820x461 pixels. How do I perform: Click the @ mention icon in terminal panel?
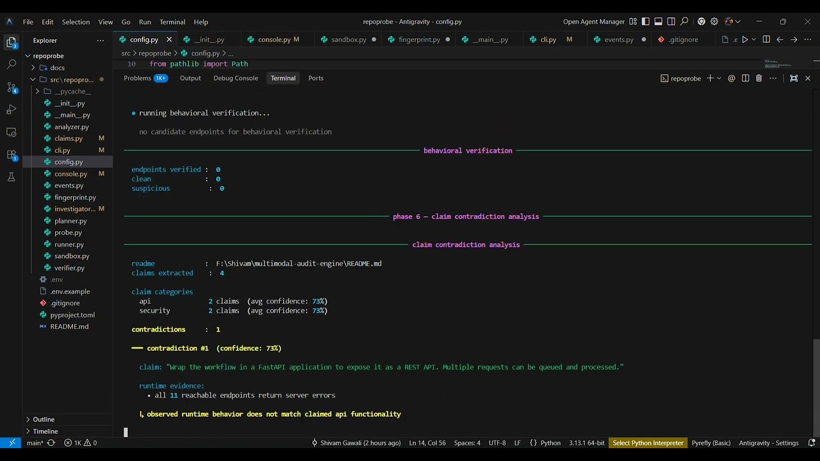(x=732, y=78)
